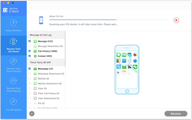Select the Recover from iOS Device icon
192x120 pixels.
[x=13, y=42]
